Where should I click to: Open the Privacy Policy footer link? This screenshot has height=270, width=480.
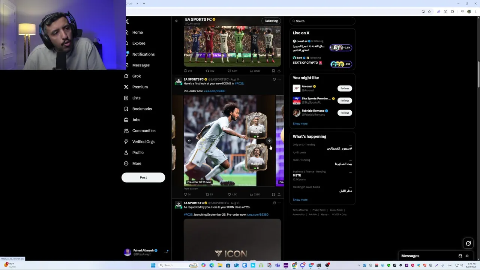click(x=319, y=210)
